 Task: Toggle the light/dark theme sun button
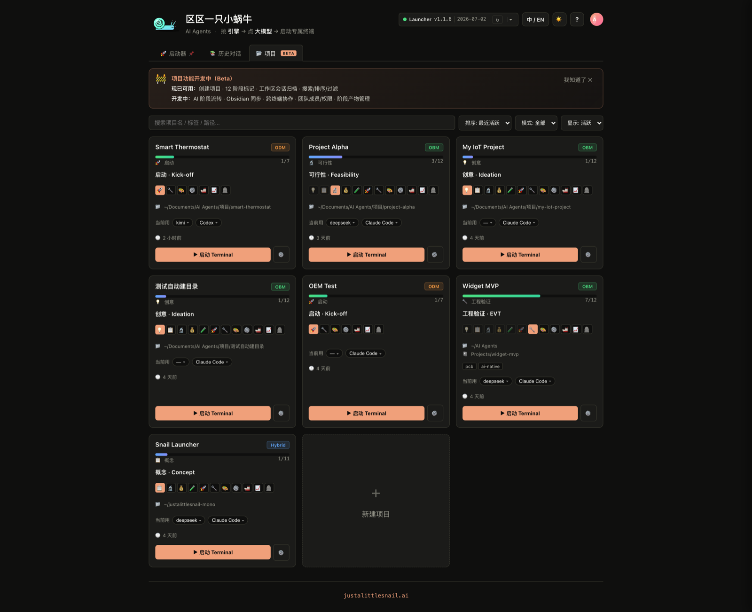pyautogui.click(x=559, y=19)
